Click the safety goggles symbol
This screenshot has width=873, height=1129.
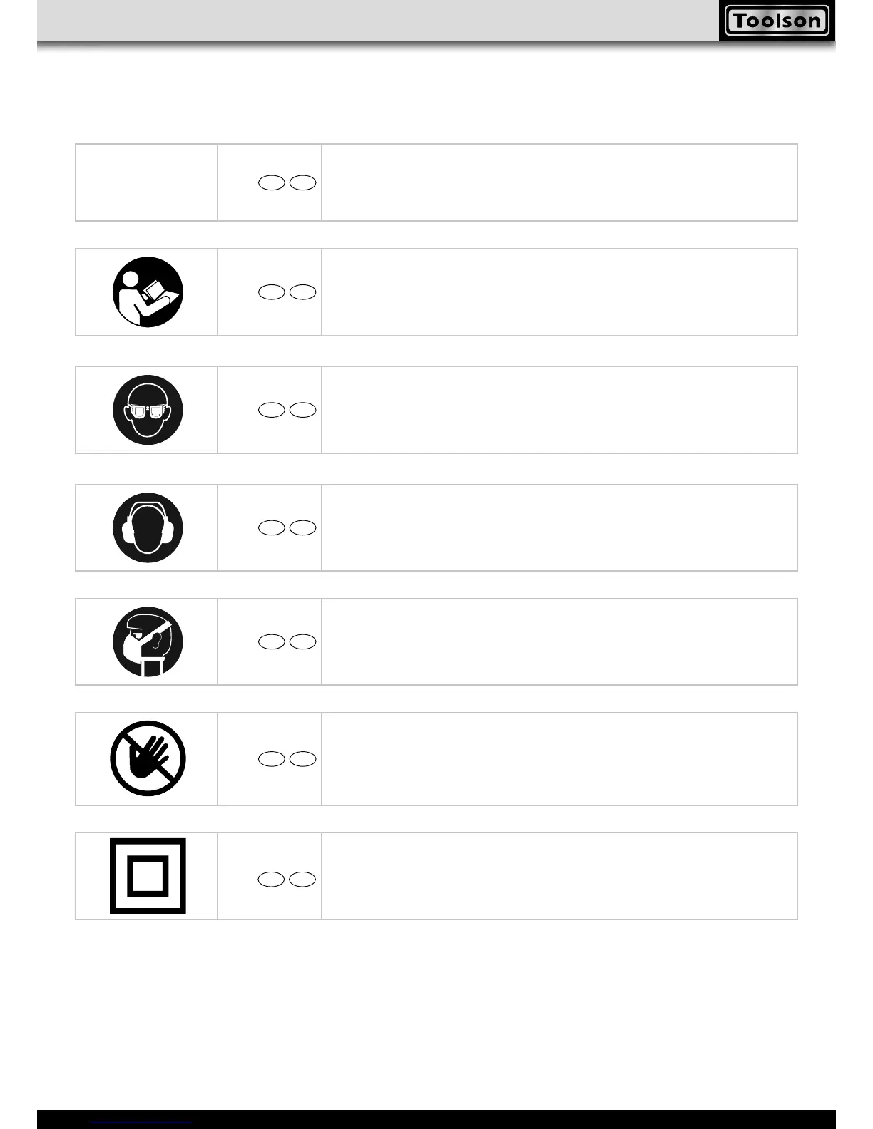pyautogui.click(x=148, y=410)
